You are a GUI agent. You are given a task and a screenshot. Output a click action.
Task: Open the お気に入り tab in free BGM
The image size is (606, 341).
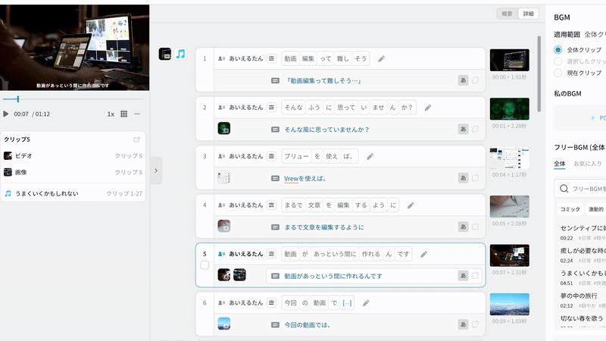pyautogui.click(x=587, y=163)
